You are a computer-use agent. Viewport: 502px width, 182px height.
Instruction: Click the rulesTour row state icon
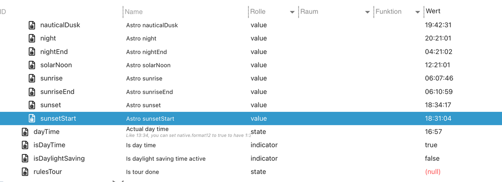[x=25, y=172]
